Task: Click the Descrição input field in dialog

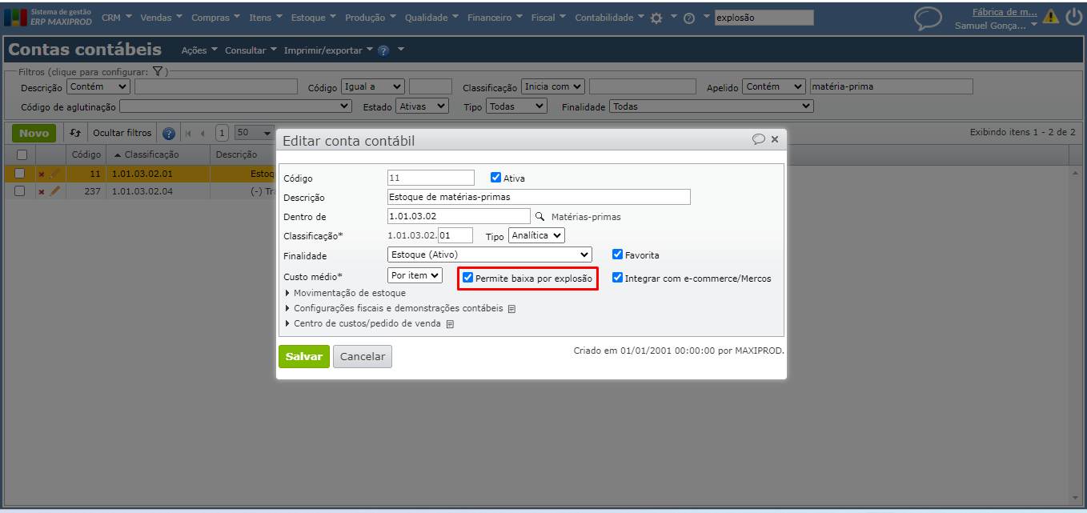Action: 539,197
